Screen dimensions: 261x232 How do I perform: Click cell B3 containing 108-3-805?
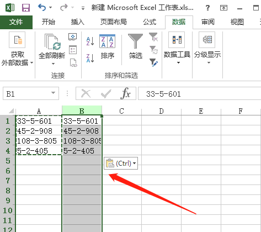point(82,141)
